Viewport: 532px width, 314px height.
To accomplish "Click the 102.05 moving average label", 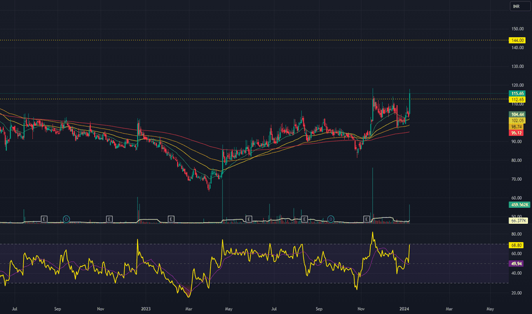I will 517,120.
